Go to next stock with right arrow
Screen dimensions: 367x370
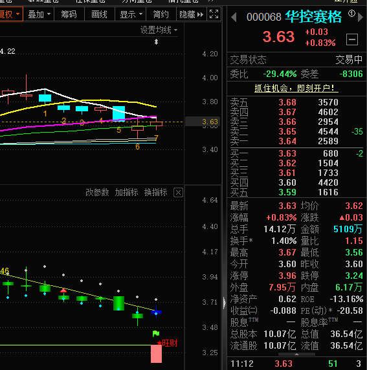(x=360, y=17)
